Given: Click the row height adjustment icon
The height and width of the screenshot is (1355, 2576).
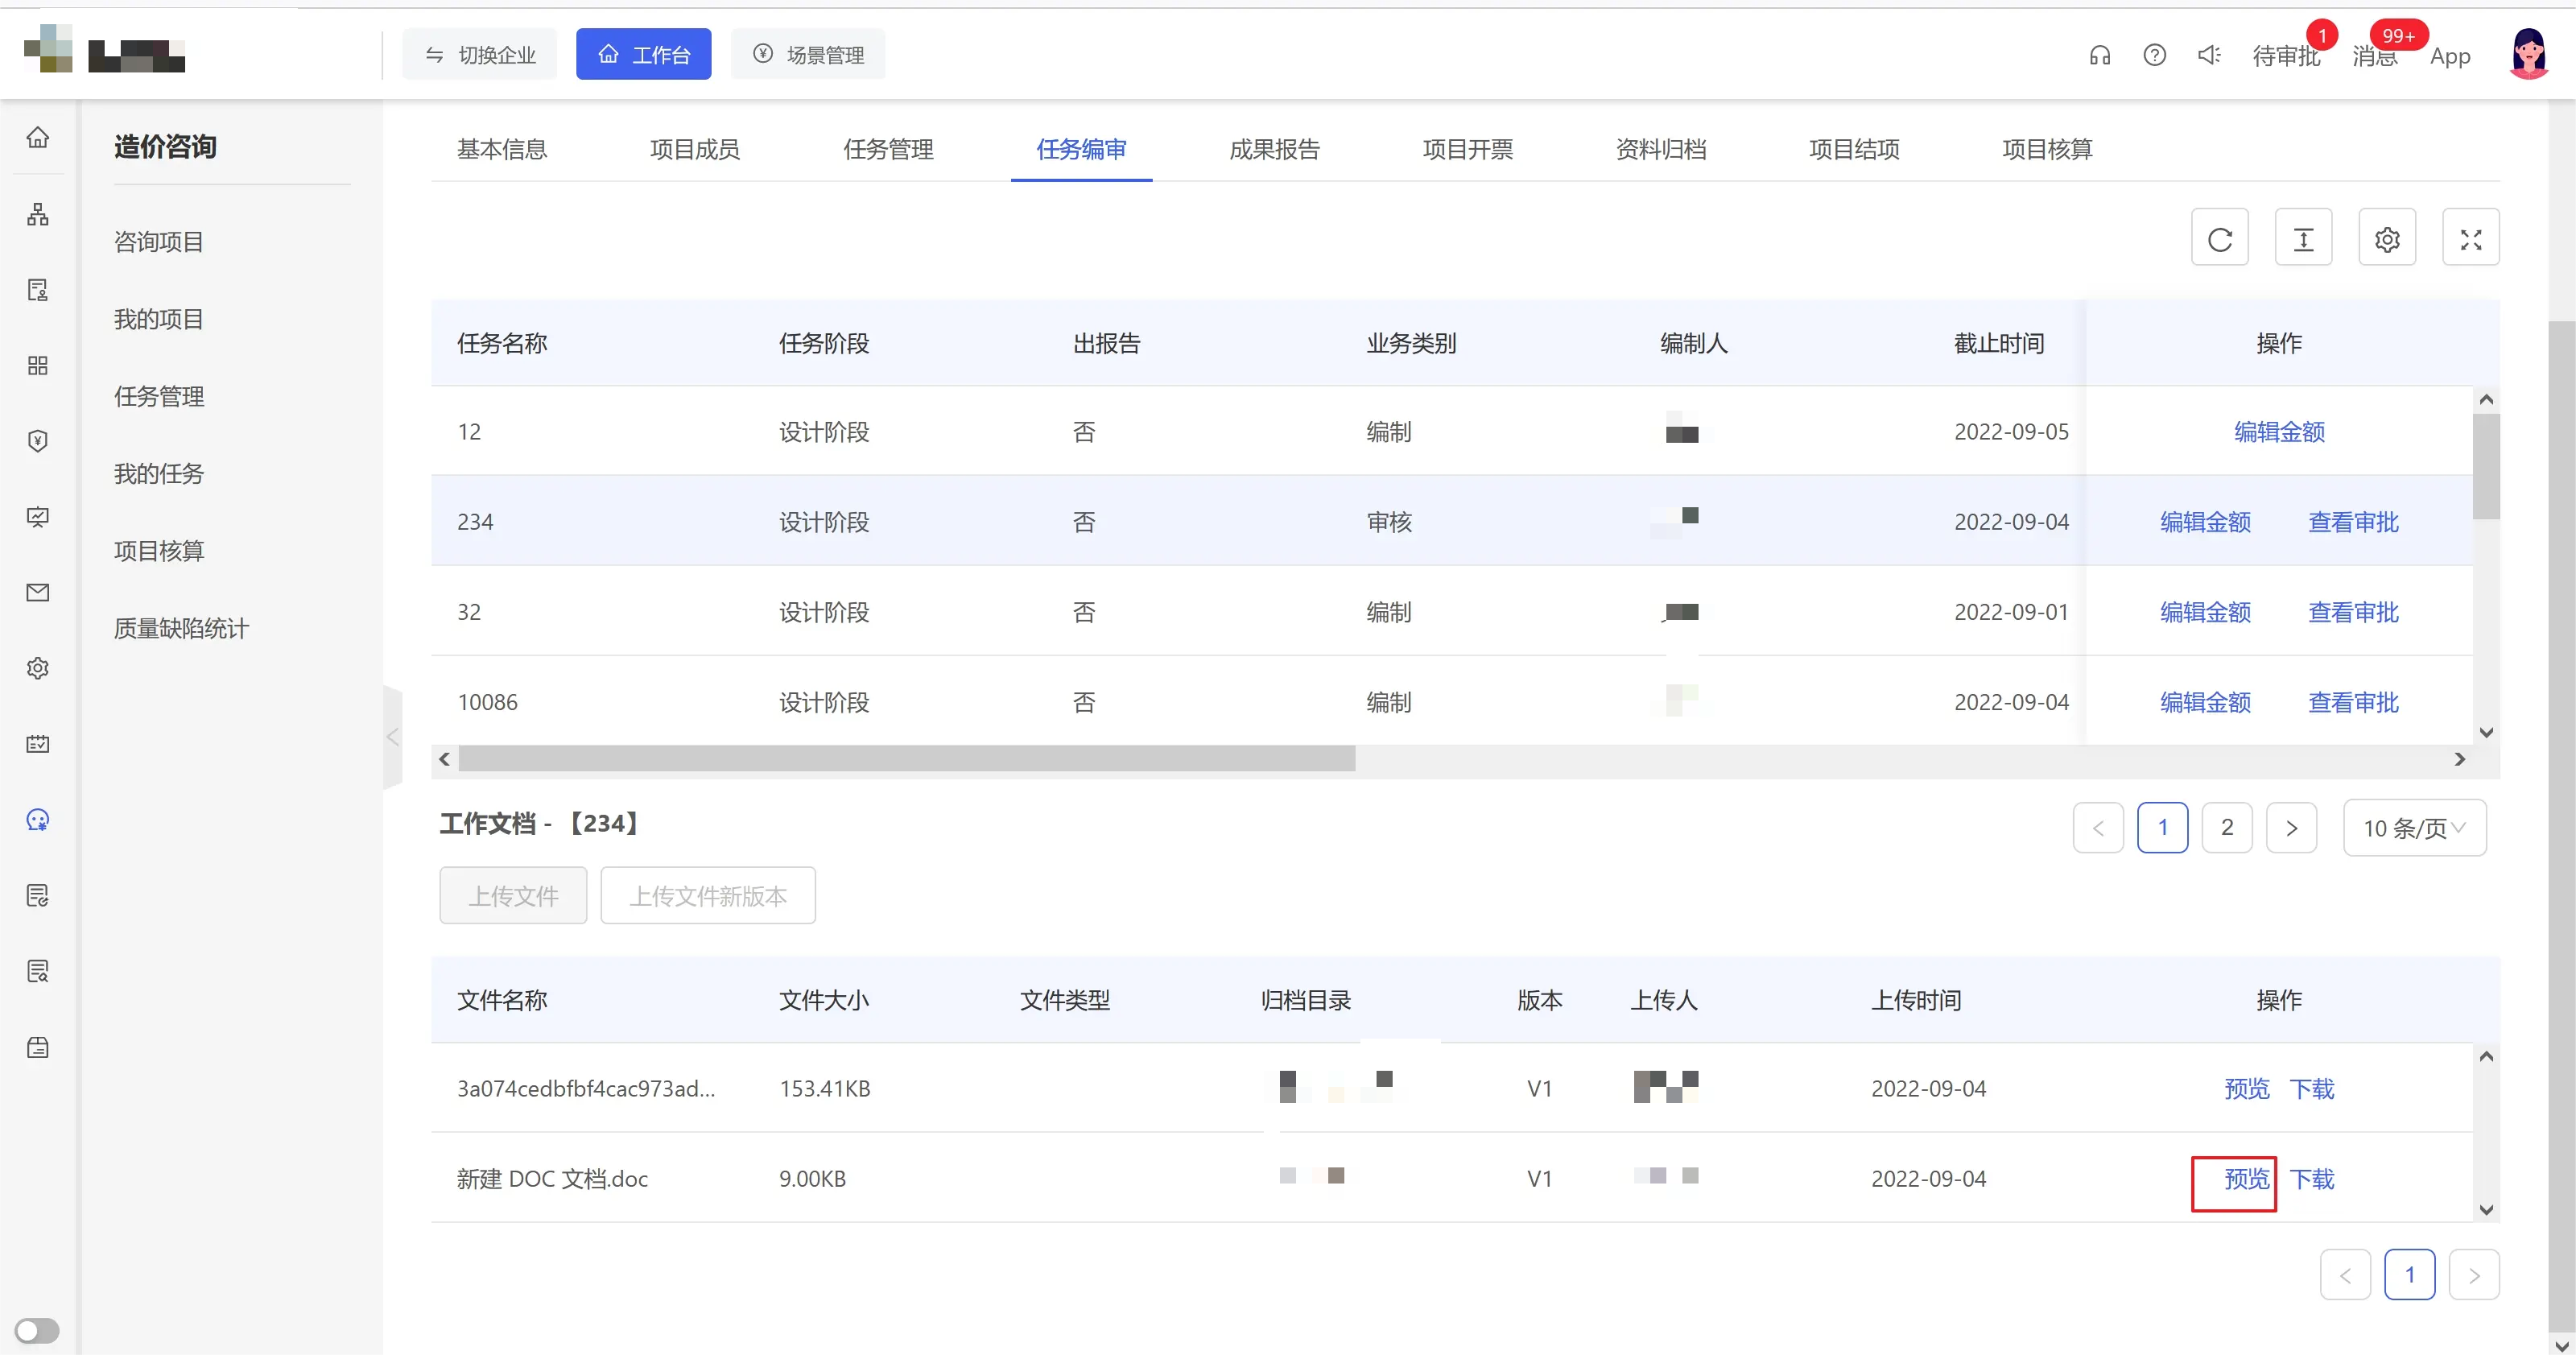Looking at the screenshot, I should click(x=2303, y=238).
